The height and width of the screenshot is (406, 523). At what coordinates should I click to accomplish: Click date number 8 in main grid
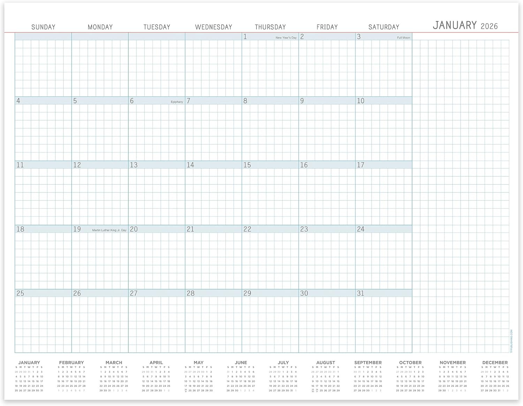click(x=245, y=101)
